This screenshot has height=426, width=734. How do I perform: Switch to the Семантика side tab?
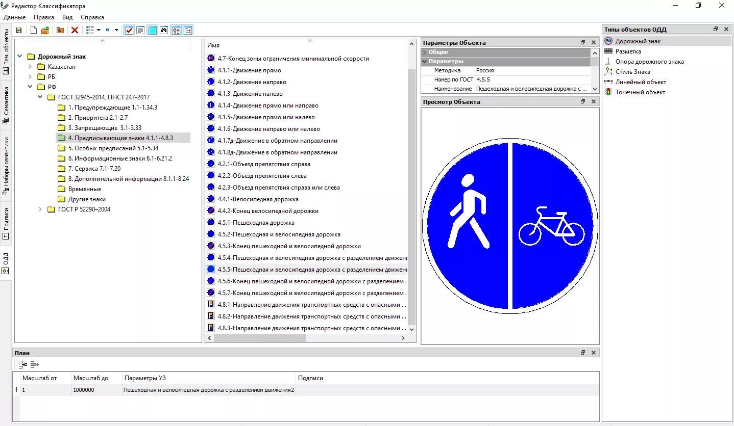6,105
